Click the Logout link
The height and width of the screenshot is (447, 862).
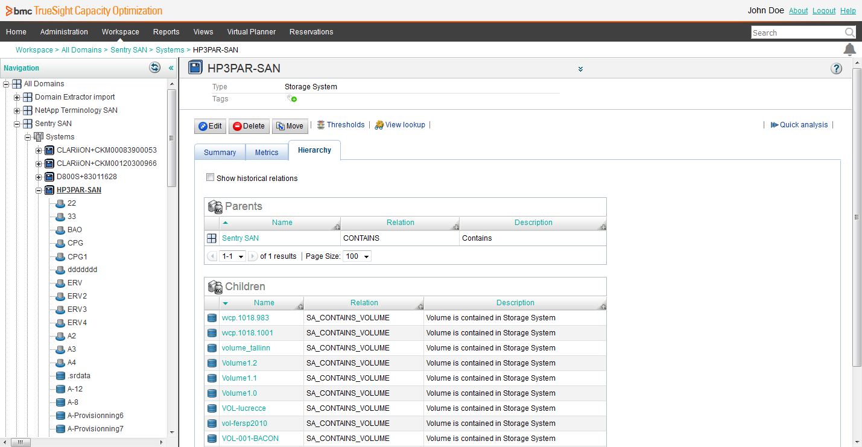824,11
